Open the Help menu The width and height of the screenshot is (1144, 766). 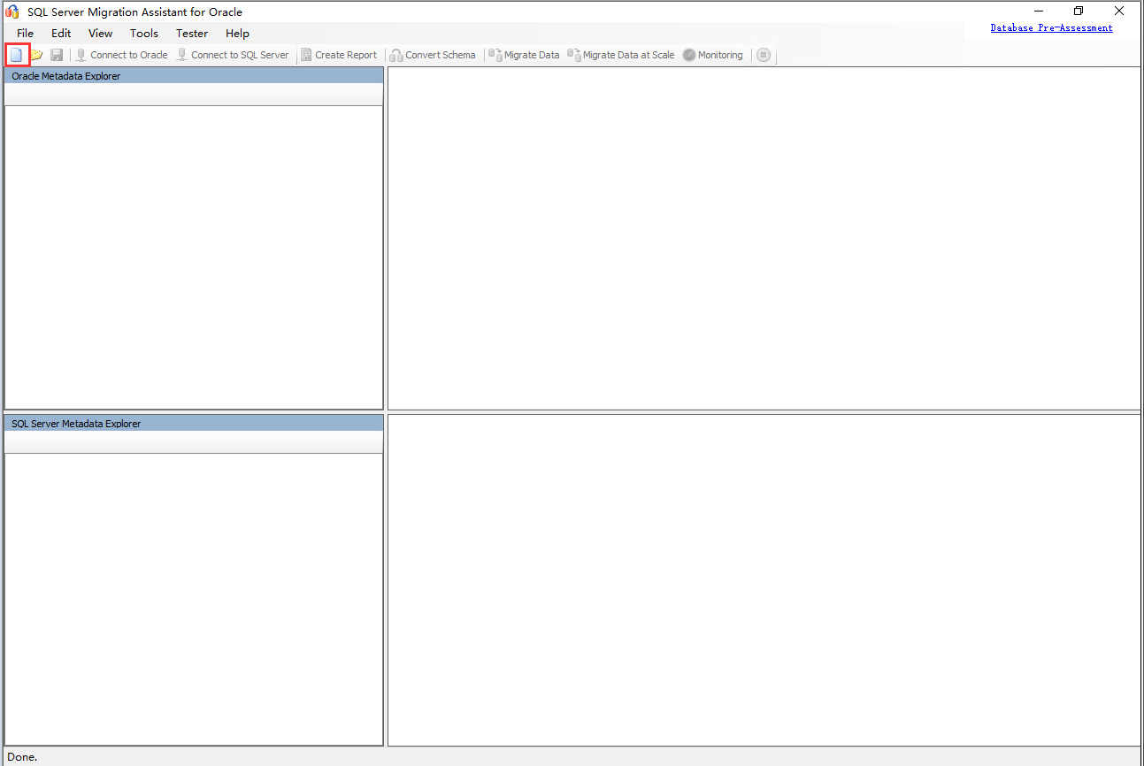(x=237, y=34)
